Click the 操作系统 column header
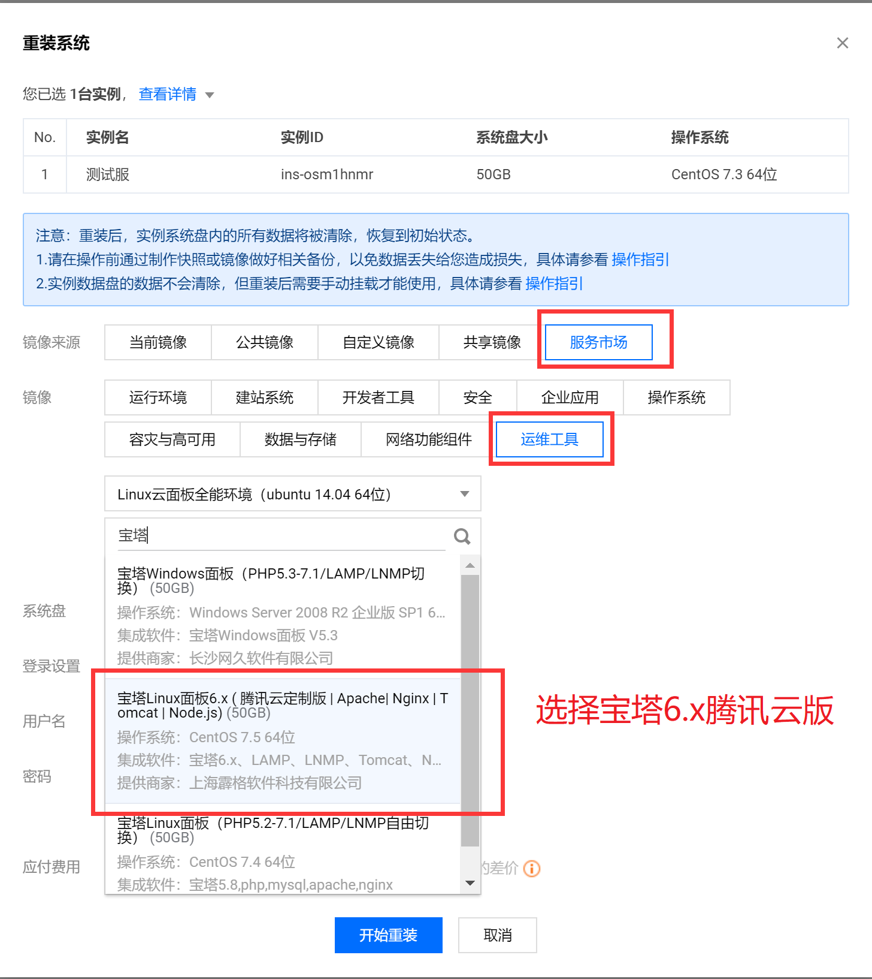The height and width of the screenshot is (979, 872). (700, 137)
